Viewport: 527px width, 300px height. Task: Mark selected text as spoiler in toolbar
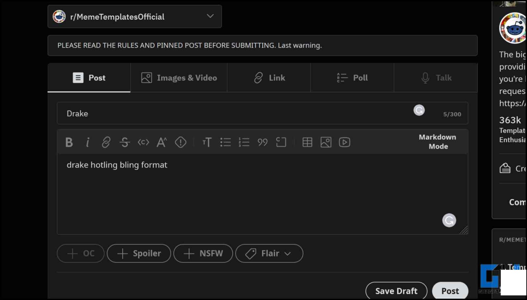pos(180,142)
